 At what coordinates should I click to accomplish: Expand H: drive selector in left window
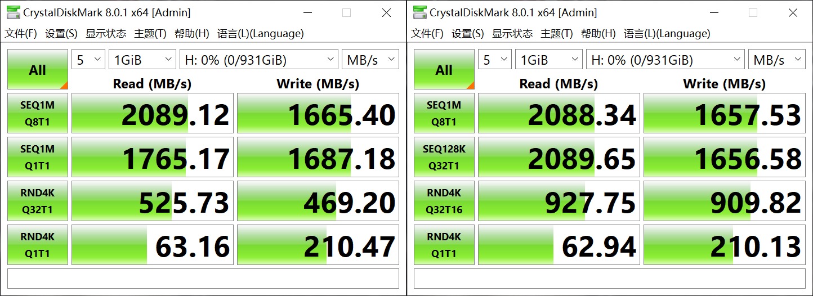(x=258, y=60)
